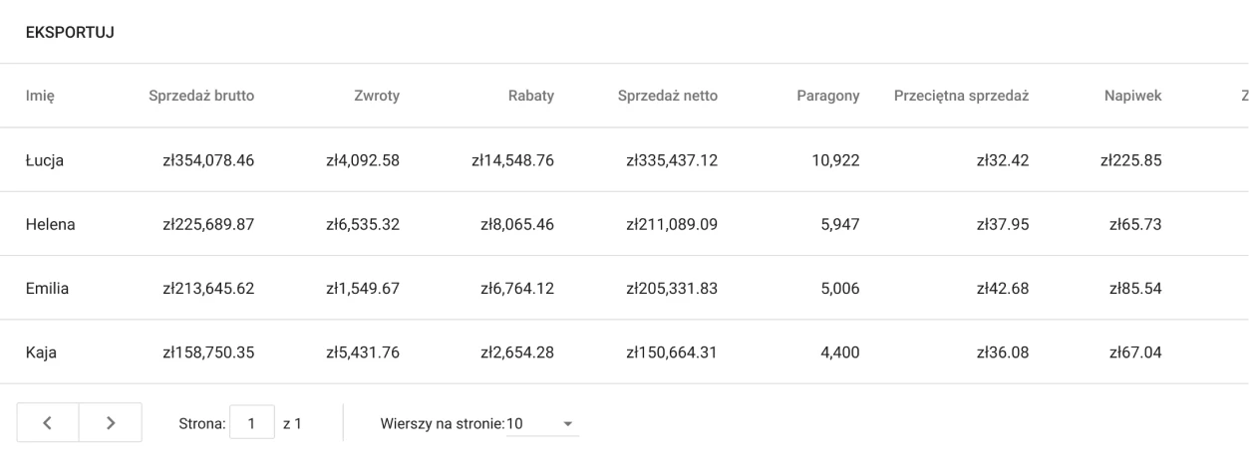Sort by Sprzedaż brutto column header

tap(201, 96)
